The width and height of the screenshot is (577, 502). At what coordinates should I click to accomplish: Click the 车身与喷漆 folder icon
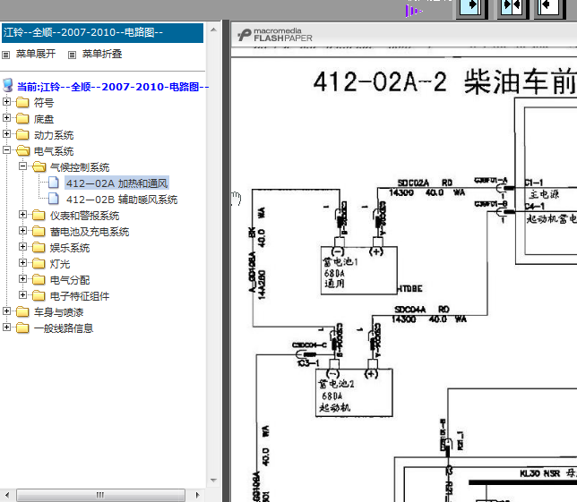pos(22,312)
